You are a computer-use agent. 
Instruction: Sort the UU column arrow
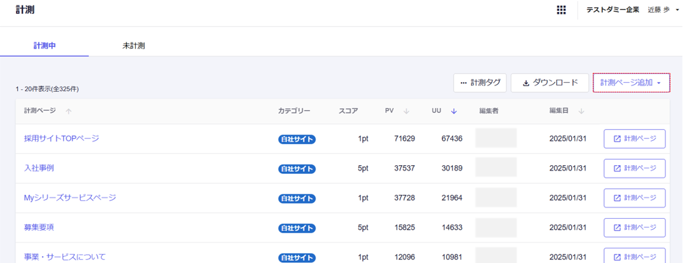pos(454,111)
